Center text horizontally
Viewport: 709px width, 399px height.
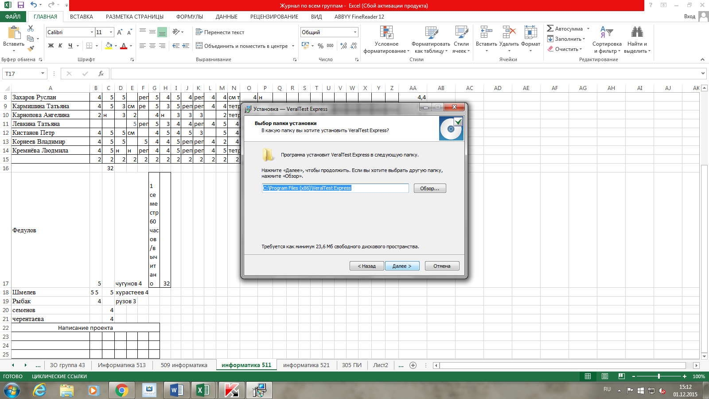pos(152,46)
